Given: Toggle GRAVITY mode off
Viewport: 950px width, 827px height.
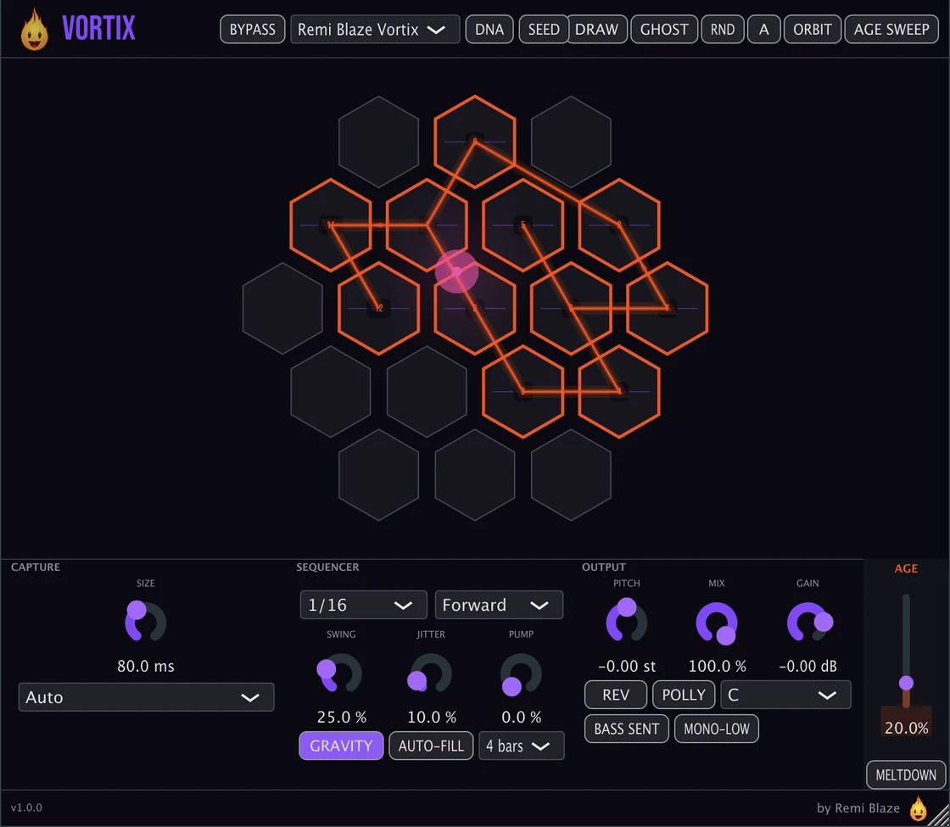Looking at the screenshot, I should click(341, 746).
